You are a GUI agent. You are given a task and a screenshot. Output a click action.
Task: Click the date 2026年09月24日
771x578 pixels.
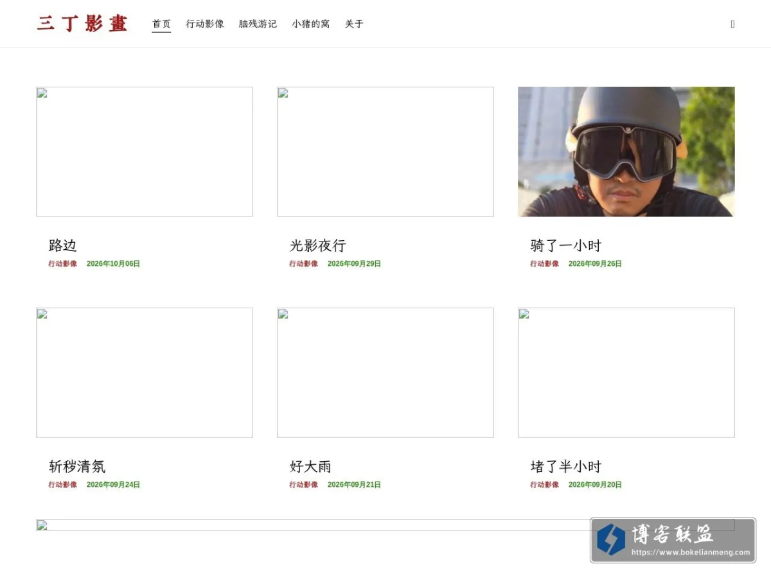coord(113,485)
